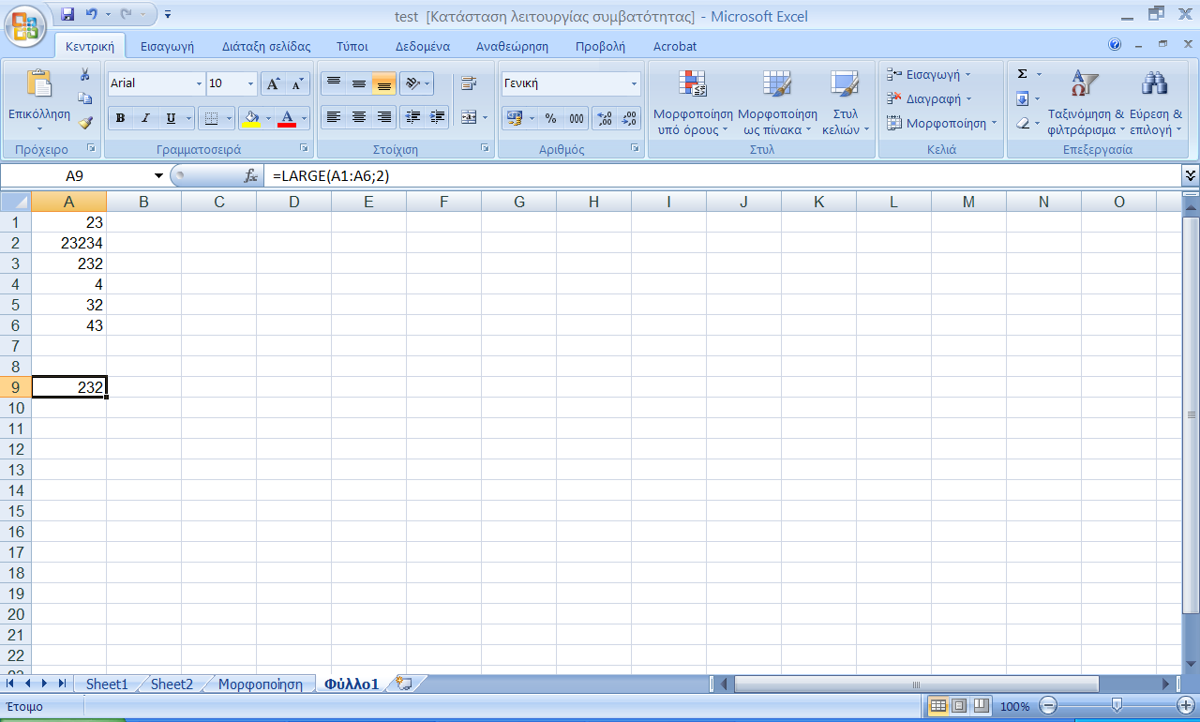
Task: Open the Δεδομένα ribbon tab
Action: [423, 46]
